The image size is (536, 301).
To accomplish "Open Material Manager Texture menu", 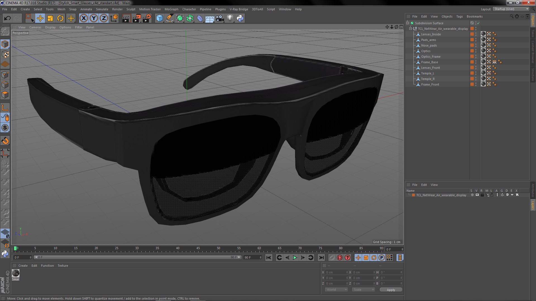I will pyautogui.click(x=63, y=266).
